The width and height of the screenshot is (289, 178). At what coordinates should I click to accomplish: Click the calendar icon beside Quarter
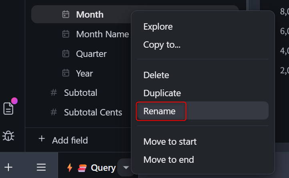coord(66,54)
